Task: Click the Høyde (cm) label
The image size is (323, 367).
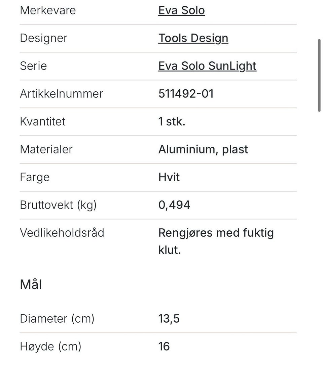Action: click(51, 347)
